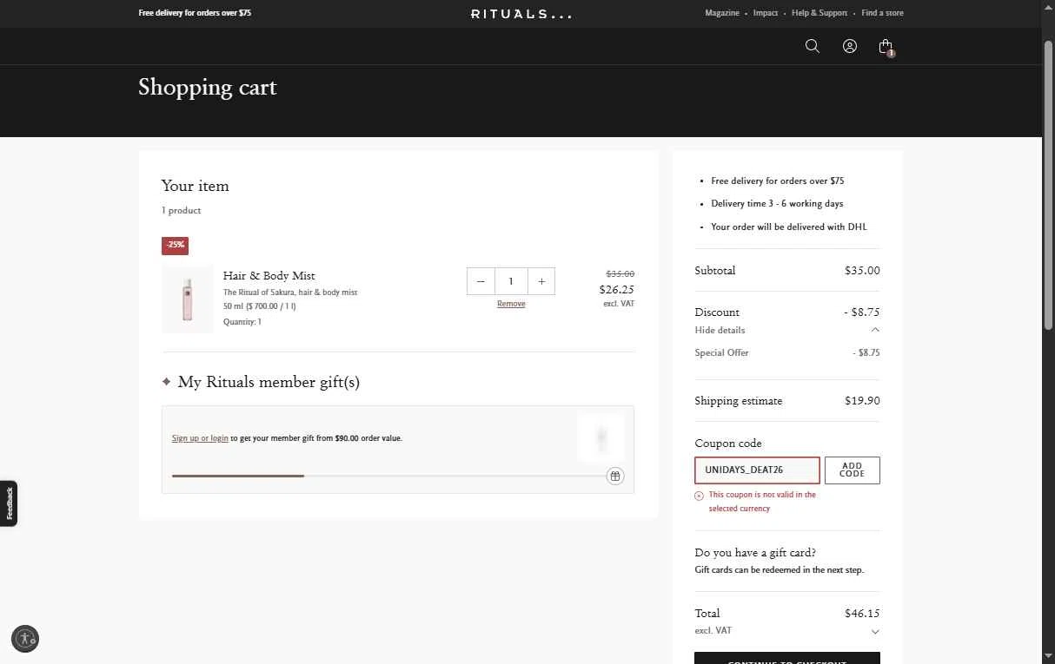
Task: Click the Special Offer discount row
Action: coord(787,353)
